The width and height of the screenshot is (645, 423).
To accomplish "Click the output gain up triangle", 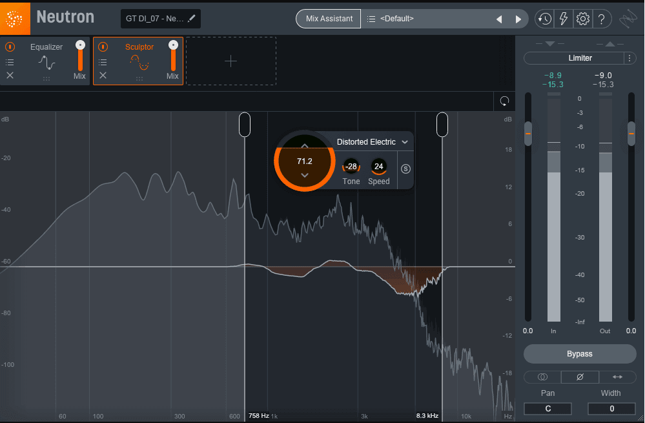I will [610, 44].
